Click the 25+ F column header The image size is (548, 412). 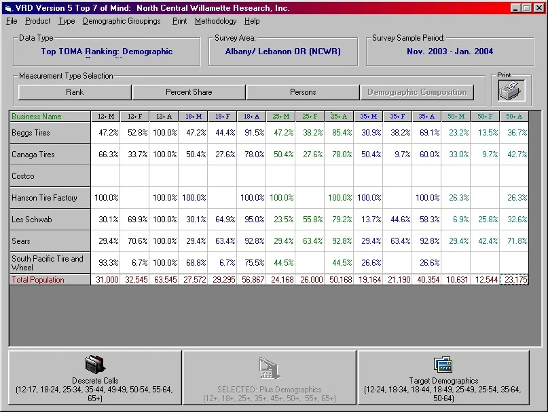310,117
